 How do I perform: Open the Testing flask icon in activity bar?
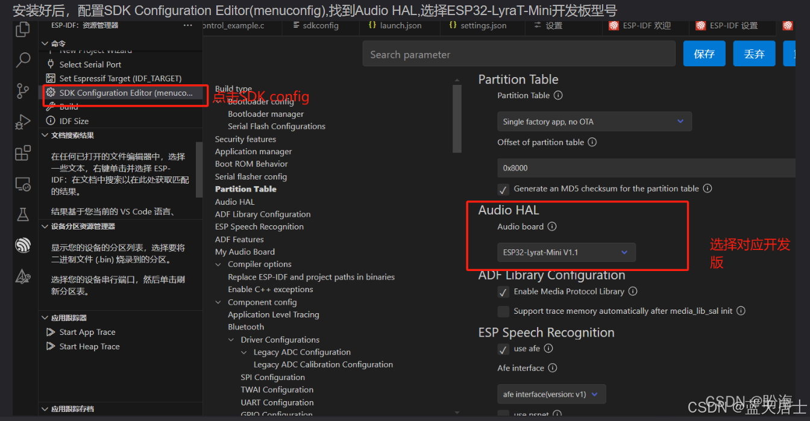23,214
